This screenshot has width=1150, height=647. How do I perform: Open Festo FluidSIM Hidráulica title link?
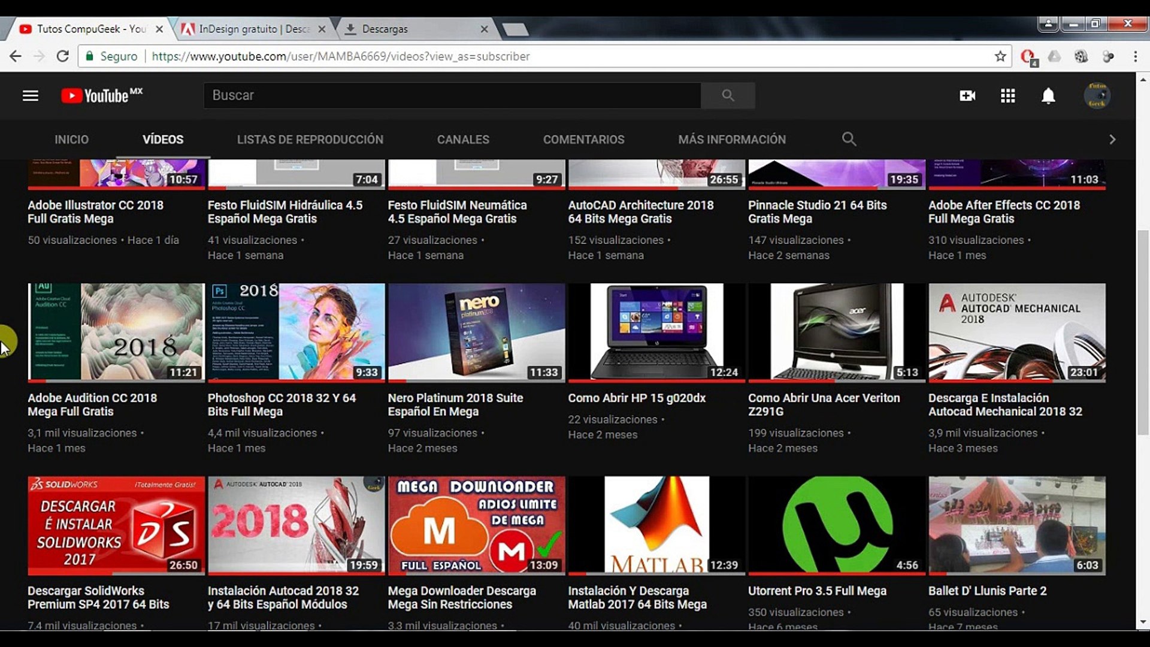point(285,212)
